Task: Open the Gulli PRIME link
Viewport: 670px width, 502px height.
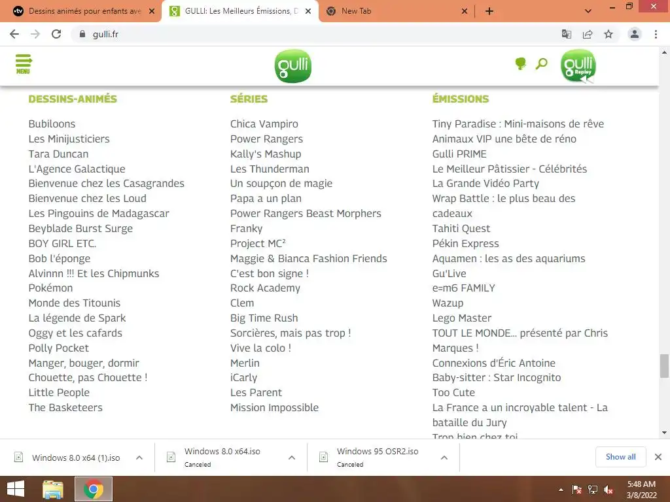Action: [x=459, y=154]
